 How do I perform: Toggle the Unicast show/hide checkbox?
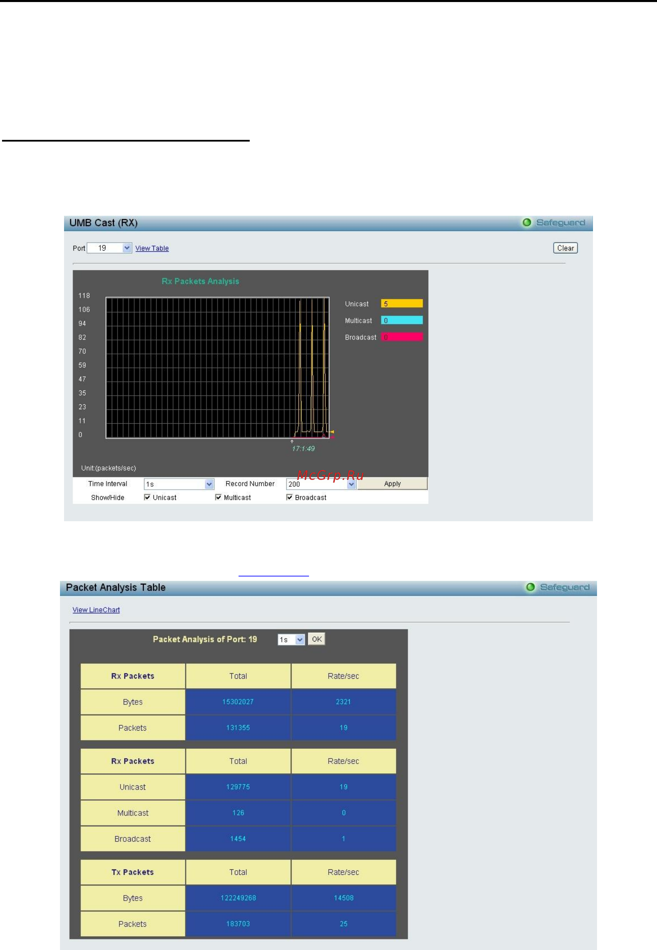click(x=147, y=497)
